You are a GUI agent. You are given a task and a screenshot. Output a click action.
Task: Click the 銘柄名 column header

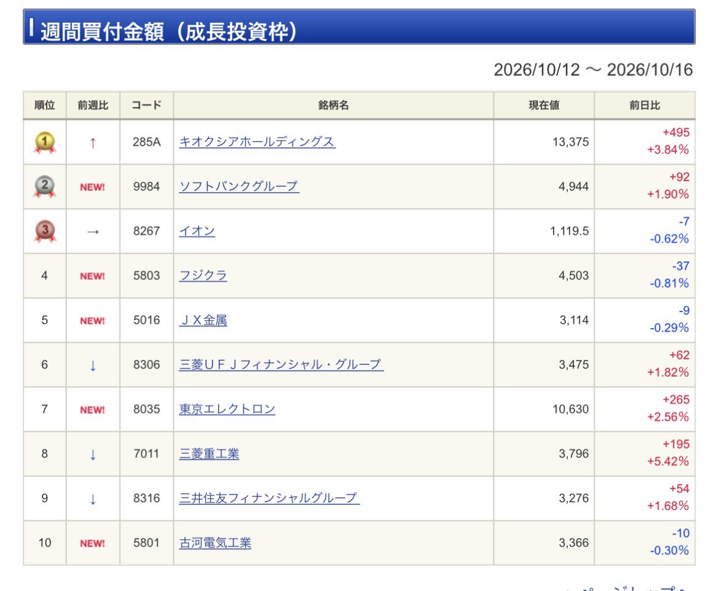[333, 105]
